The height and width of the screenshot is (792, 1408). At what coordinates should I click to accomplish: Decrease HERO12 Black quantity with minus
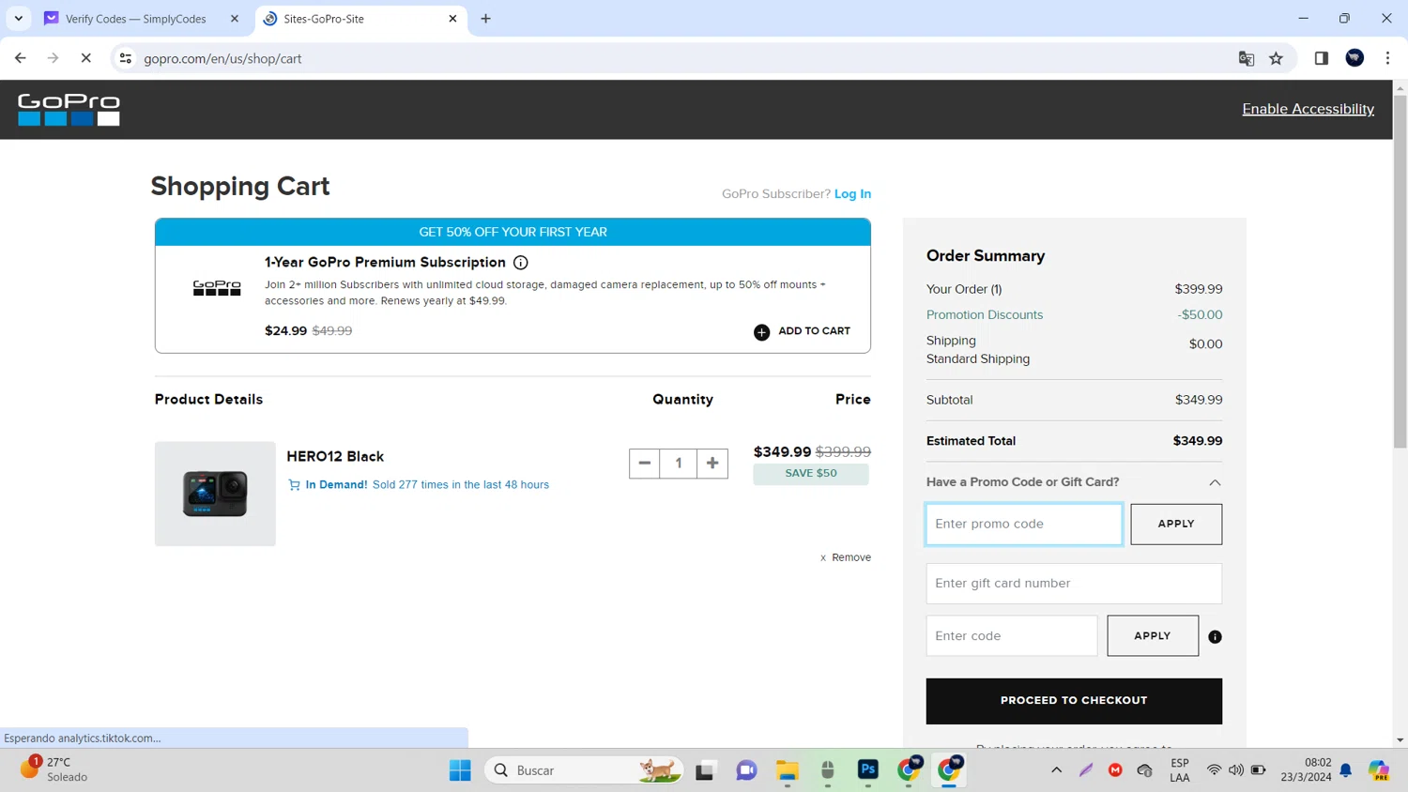(x=644, y=463)
